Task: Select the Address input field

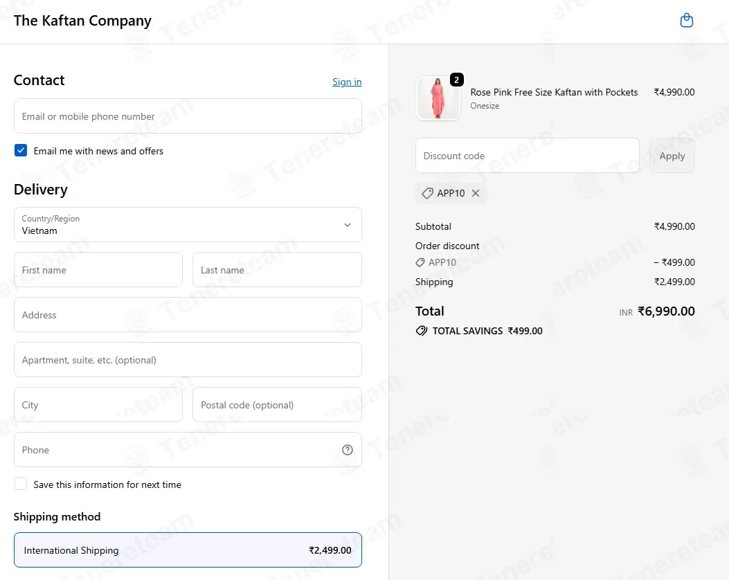Action: [x=188, y=315]
